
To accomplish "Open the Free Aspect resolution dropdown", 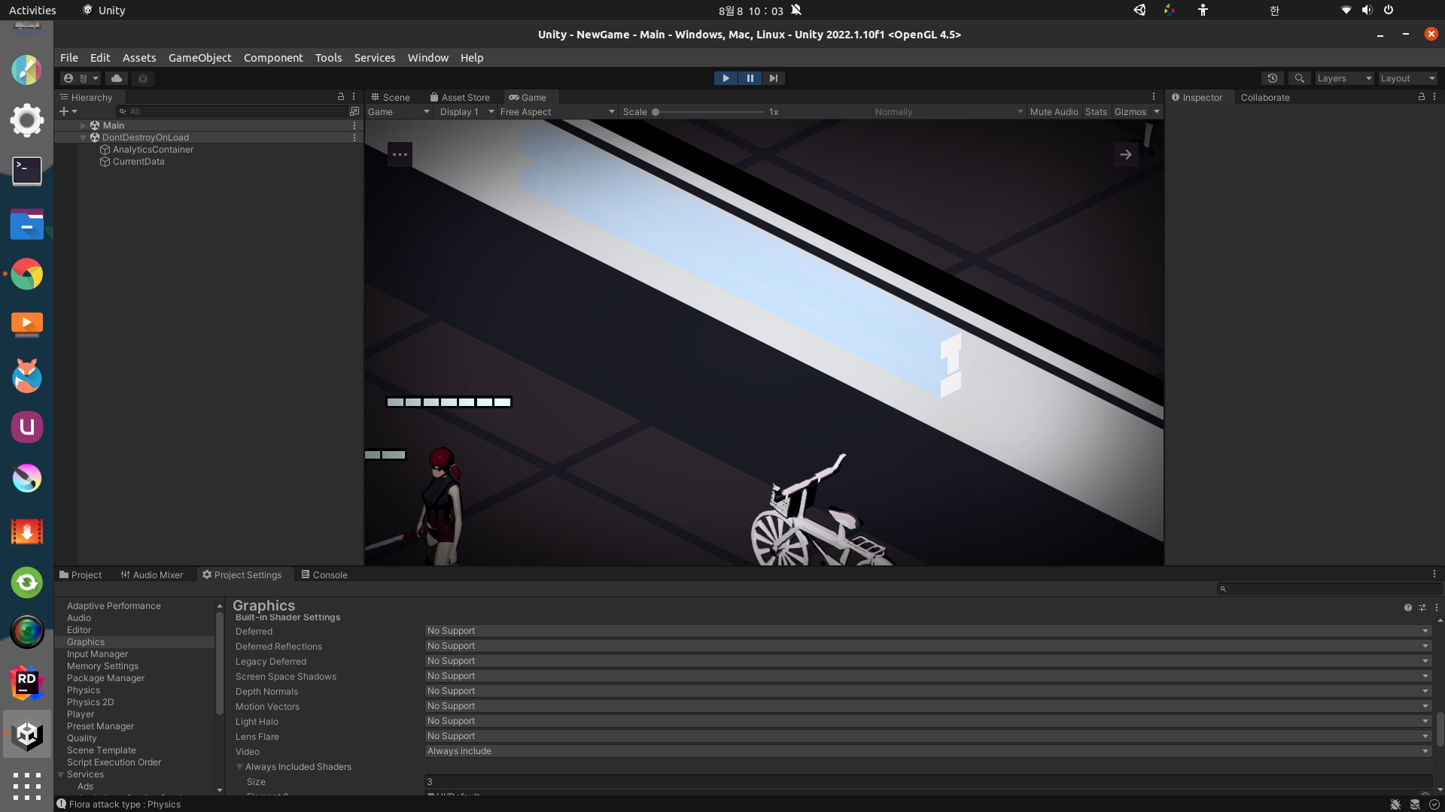I will click(x=557, y=112).
